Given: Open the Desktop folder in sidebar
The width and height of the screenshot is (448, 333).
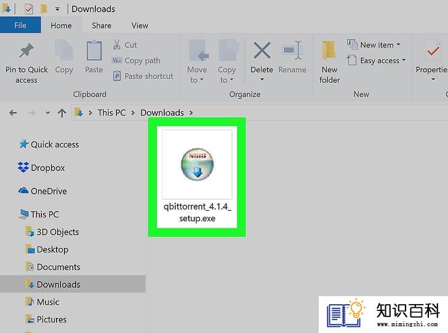Looking at the screenshot, I should coord(47,249).
